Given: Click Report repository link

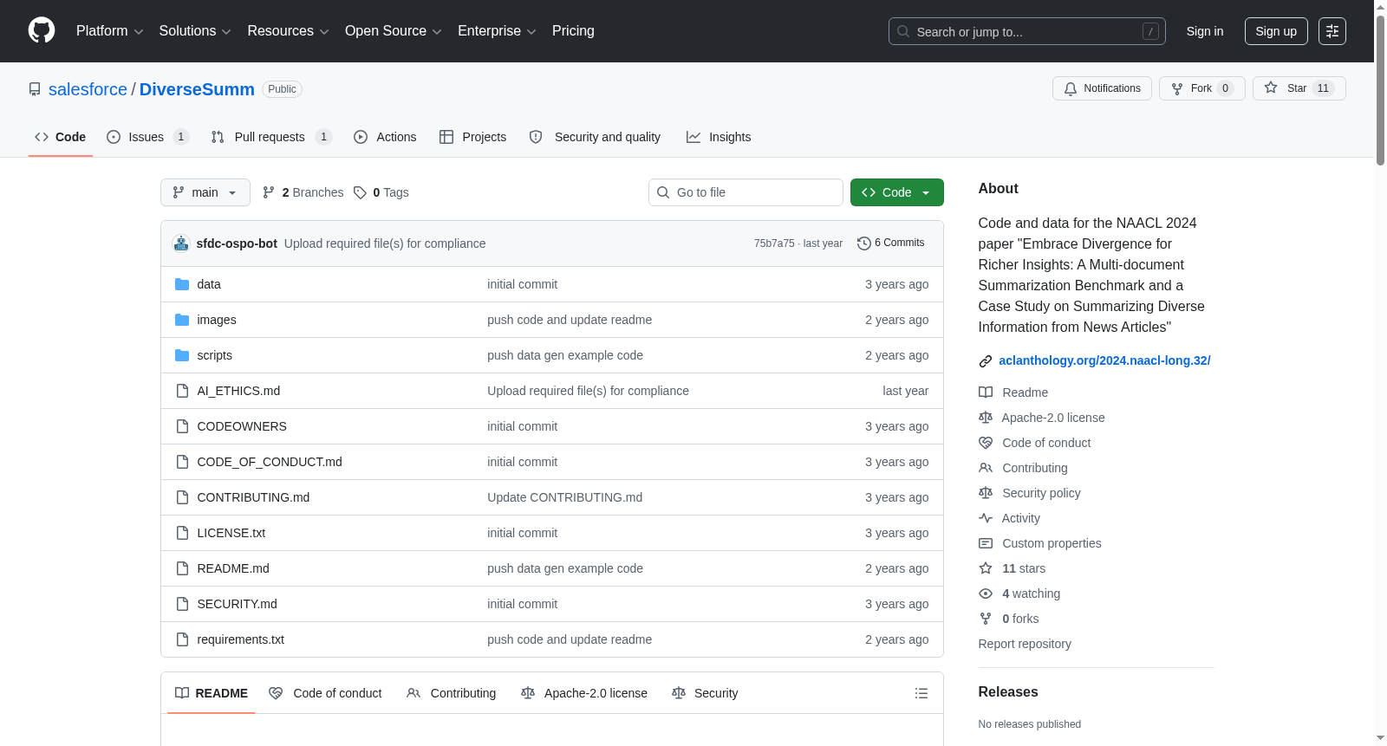Looking at the screenshot, I should coord(1025,644).
